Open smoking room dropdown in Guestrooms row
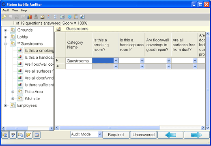Image resolution: width=211 pixels, height=146 pixels. click(116, 60)
